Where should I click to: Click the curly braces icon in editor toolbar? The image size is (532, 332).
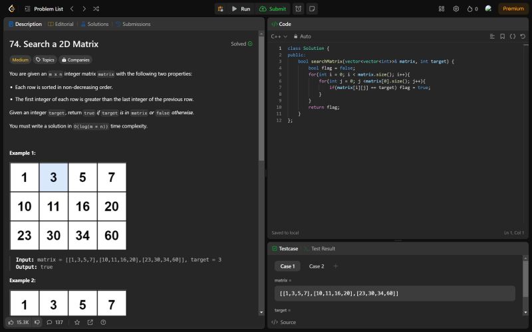click(513, 37)
